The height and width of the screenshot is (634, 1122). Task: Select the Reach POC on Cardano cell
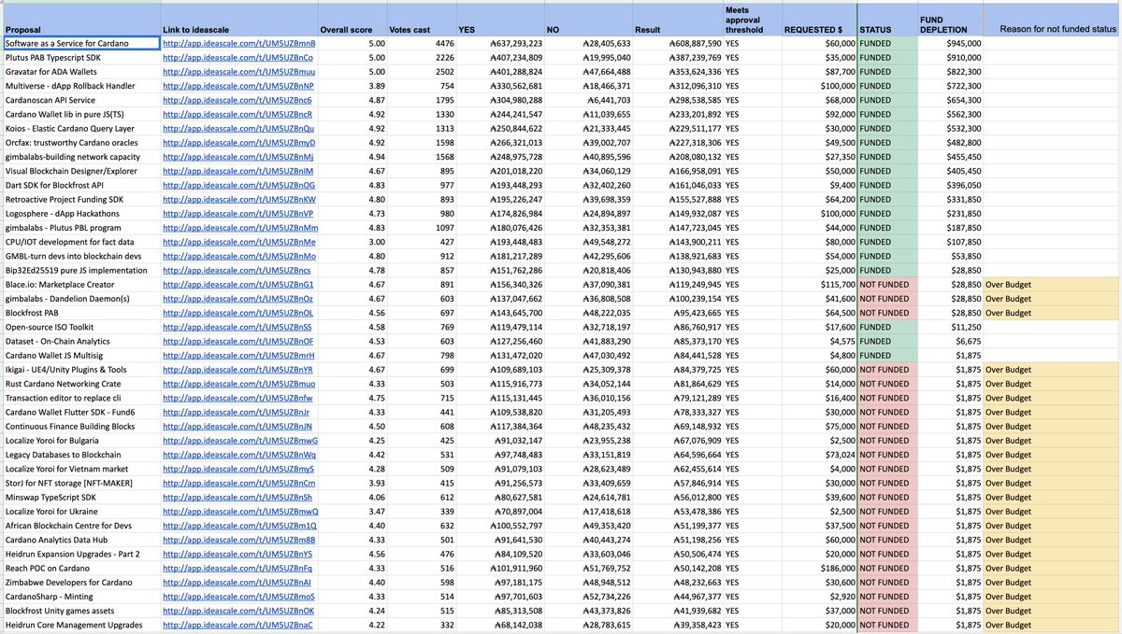click(x=79, y=569)
